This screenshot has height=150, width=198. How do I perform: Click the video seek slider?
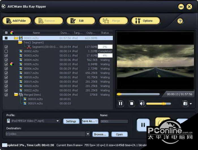(138, 94)
